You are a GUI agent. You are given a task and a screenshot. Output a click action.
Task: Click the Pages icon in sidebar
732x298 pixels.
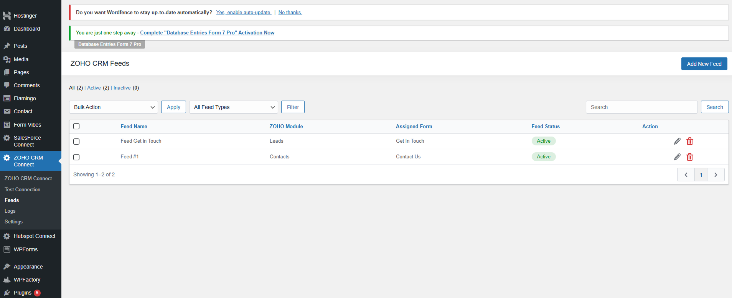click(7, 72)
